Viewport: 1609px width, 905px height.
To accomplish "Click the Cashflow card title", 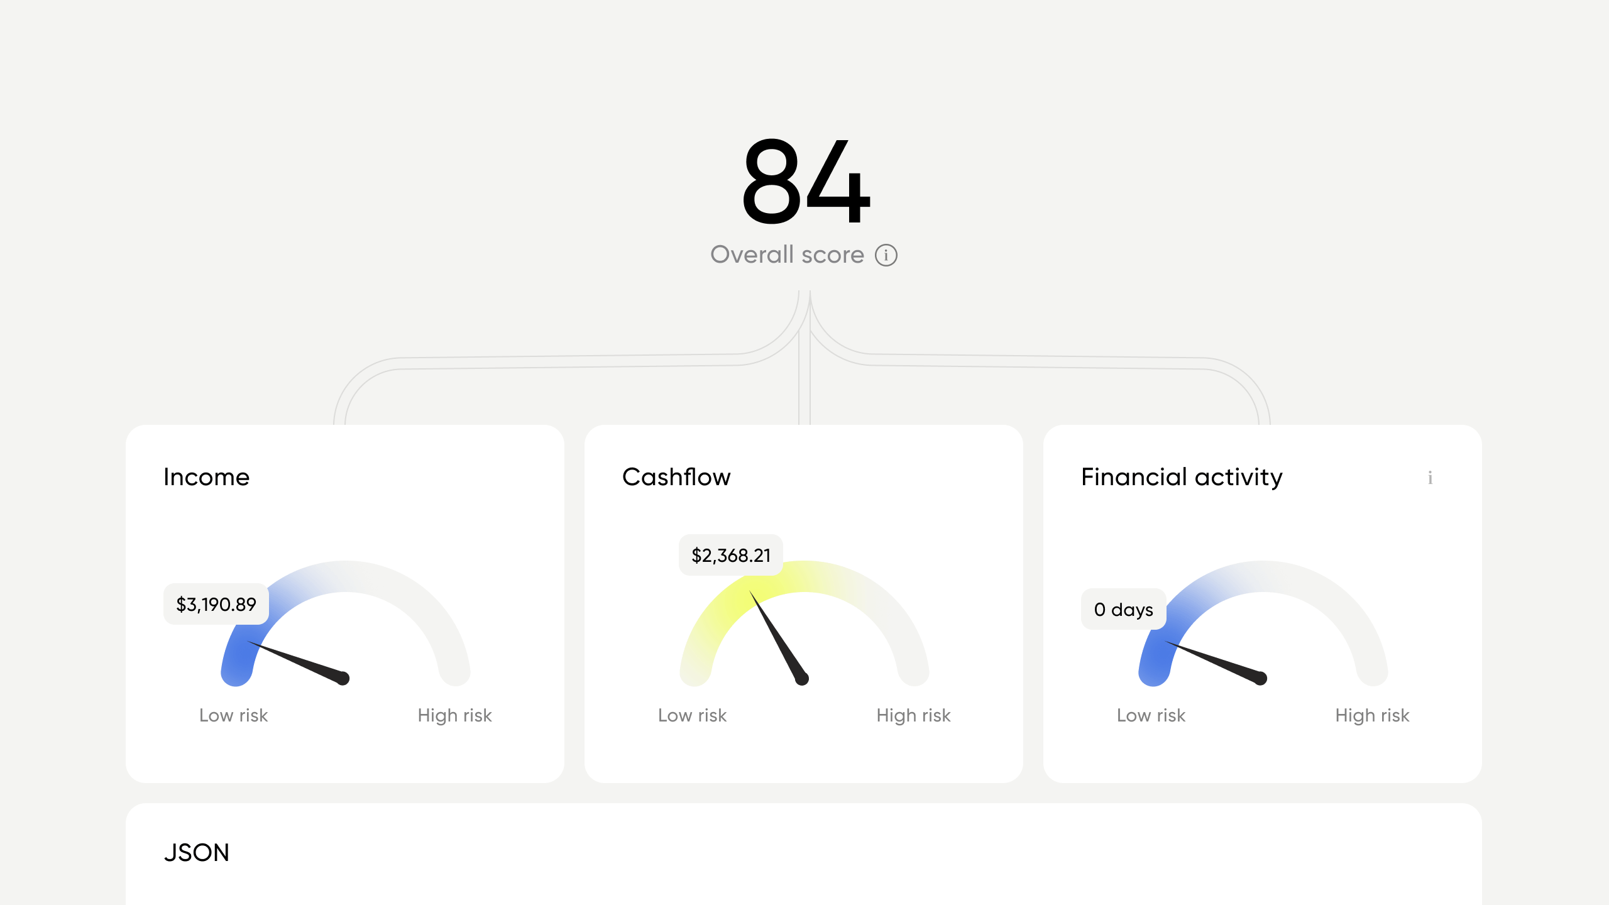I will tap(676, 478).
